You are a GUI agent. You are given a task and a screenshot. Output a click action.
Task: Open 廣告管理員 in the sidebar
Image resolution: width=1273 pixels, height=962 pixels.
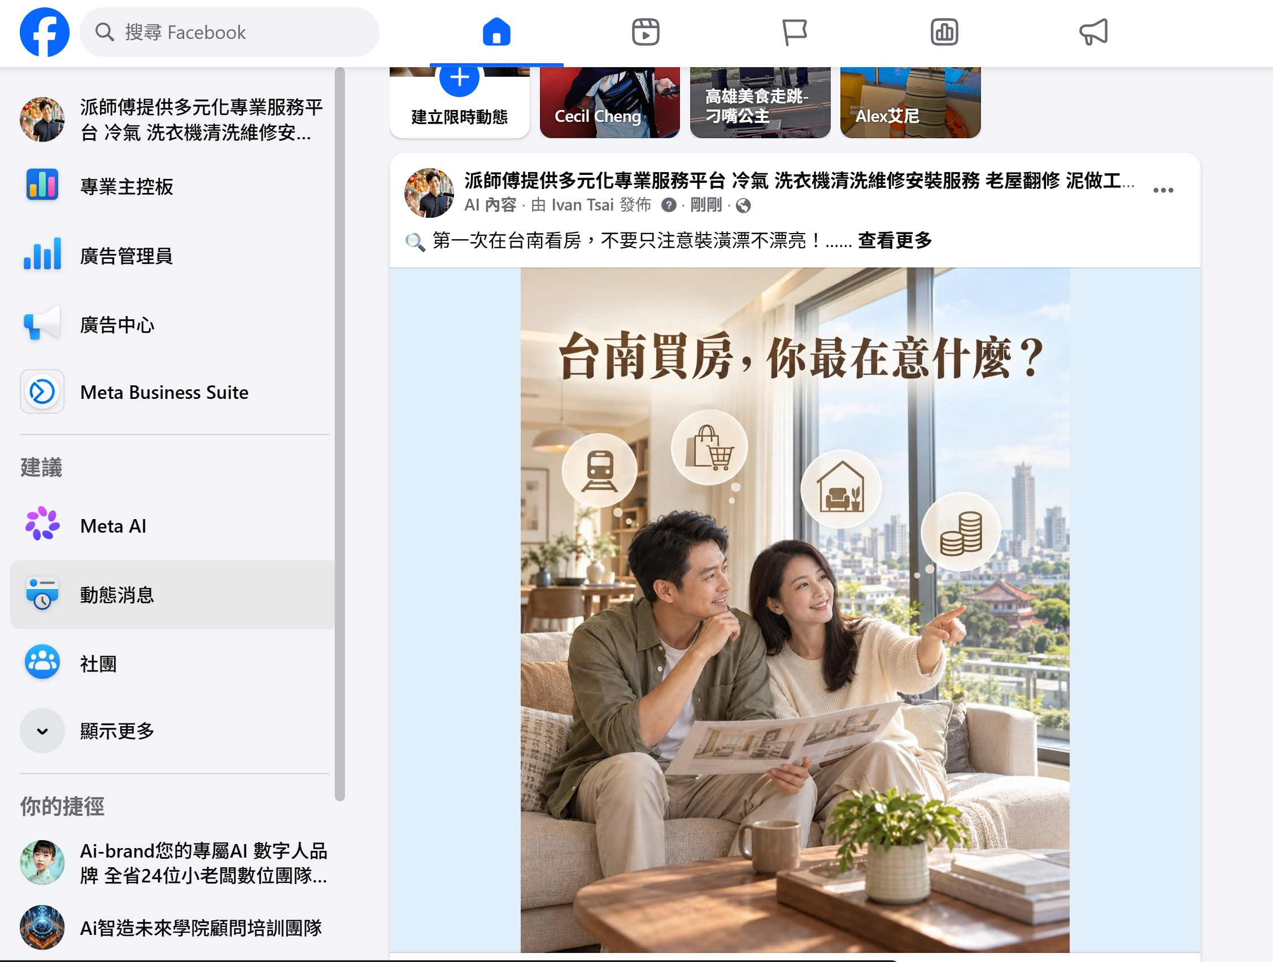tap(172, 255)
